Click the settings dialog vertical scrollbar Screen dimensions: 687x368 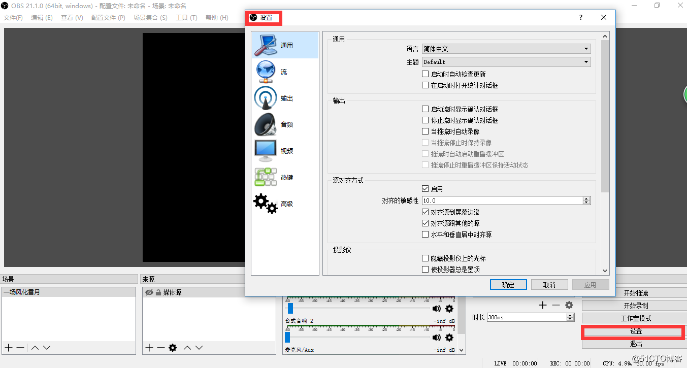pyautogui.click(x=605, y=115)
